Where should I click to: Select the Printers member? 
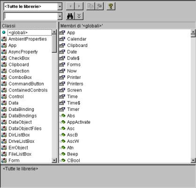(75, 84)
